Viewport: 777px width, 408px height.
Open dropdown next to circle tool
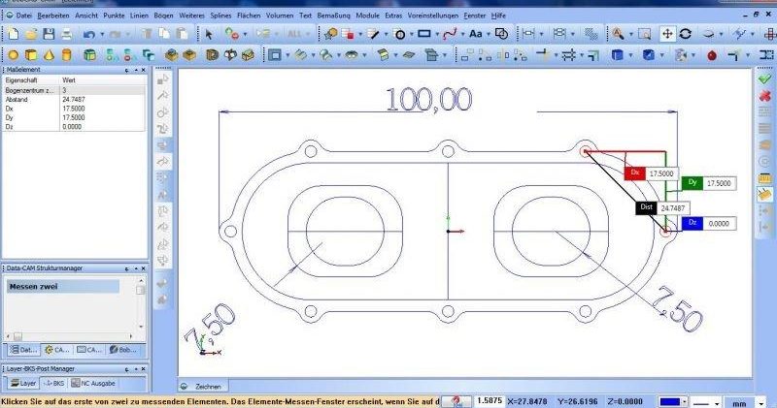(411, 34)
